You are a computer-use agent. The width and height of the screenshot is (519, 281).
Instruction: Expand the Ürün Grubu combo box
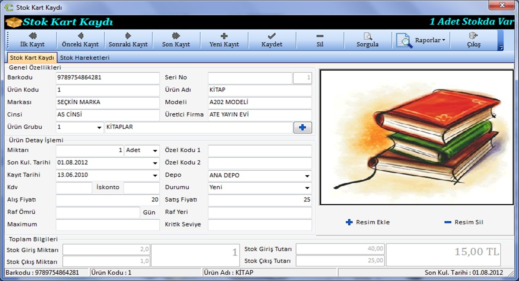pos(99,128)
